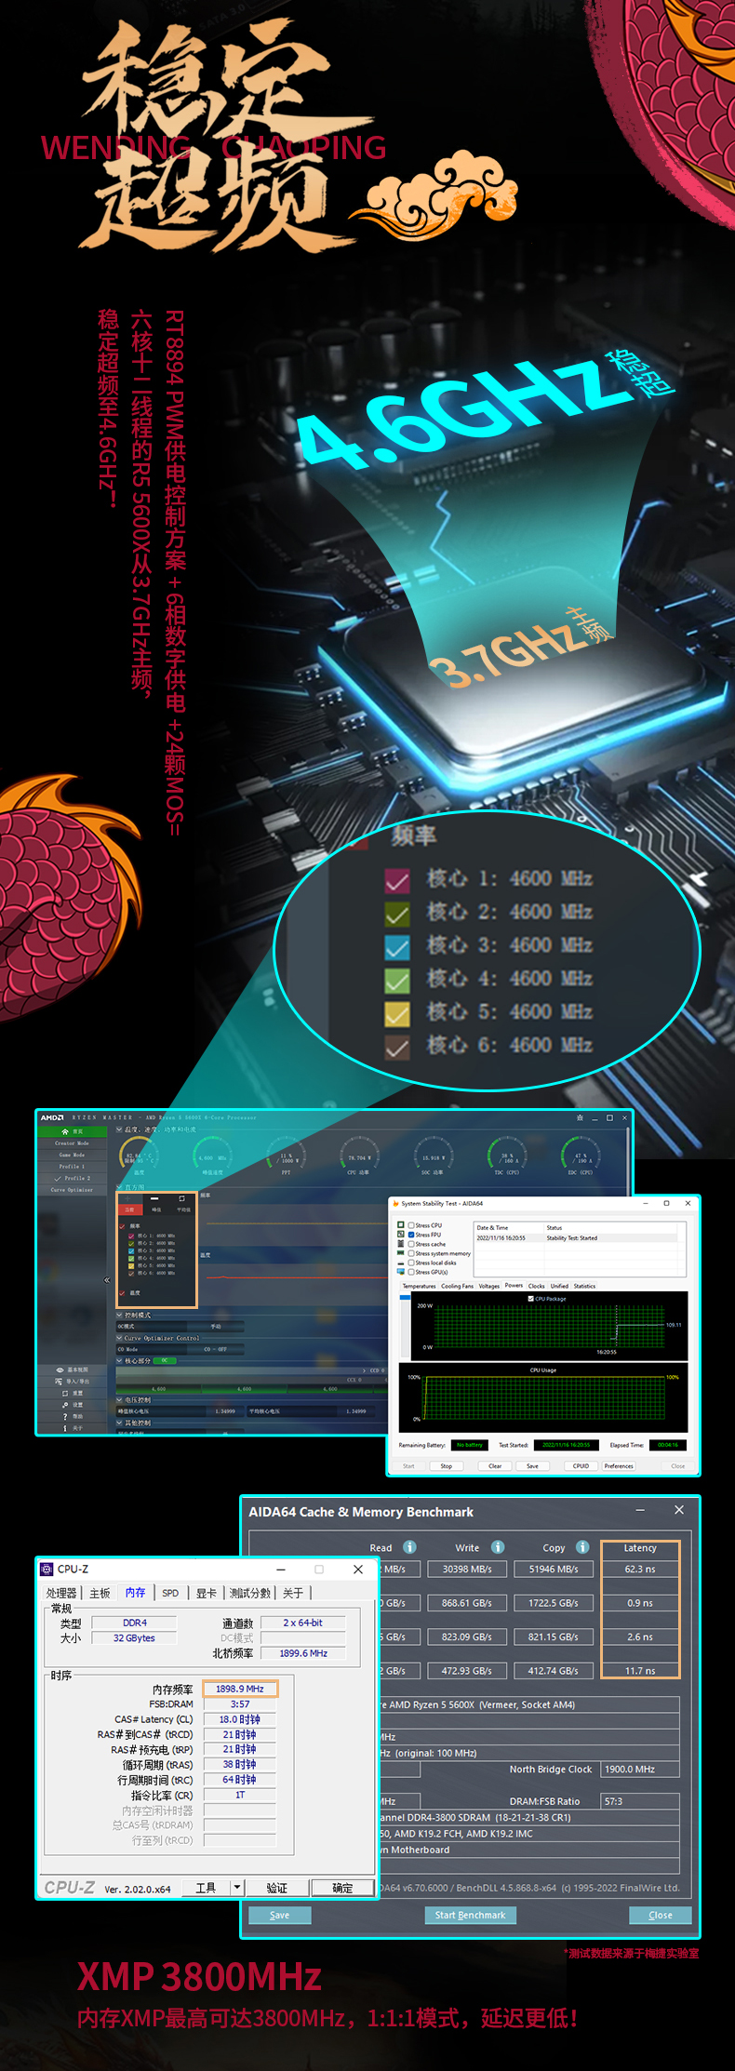Image resolution: width=735 pixels, height=2071 pixels.
Task: Click the Ryzen Master reset icon in sidebar
Action: point(65,1393)
